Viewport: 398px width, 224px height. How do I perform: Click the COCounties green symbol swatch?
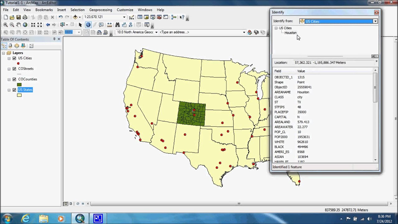(x=19, y=85)
